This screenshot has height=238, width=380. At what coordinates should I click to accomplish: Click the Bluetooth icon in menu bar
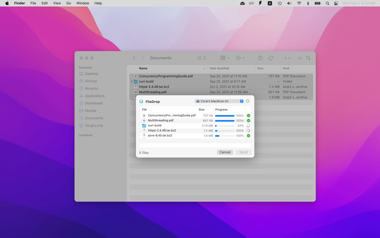pos(308,3)
